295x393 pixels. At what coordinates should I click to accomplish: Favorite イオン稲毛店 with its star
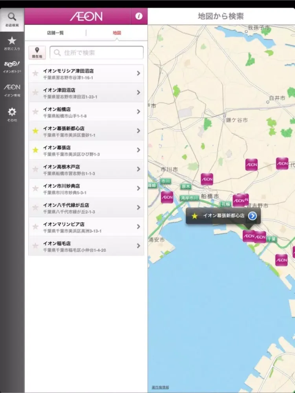[x=36, y=246]
